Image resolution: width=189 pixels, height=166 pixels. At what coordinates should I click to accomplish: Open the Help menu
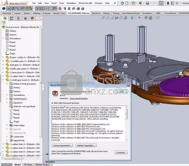click(107, 3)
